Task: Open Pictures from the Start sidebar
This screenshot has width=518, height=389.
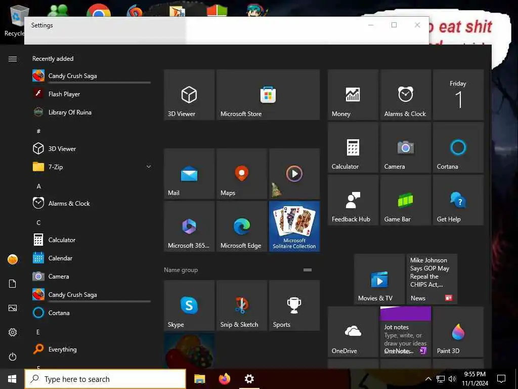Action: [x=13, y=308]
